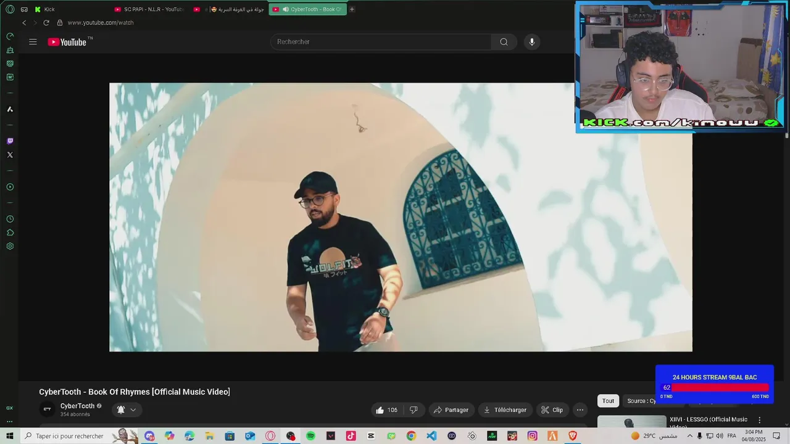
Task: Open History clock icon in sidebar
Action: 10,219
